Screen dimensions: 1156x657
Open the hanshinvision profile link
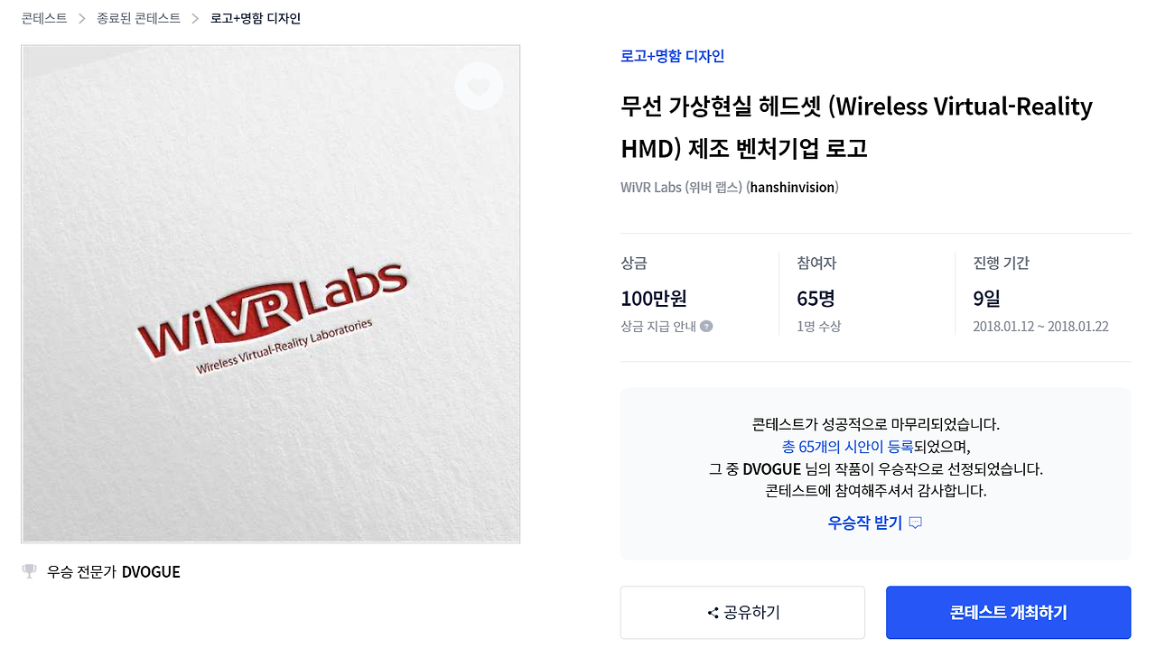[793, 188]
